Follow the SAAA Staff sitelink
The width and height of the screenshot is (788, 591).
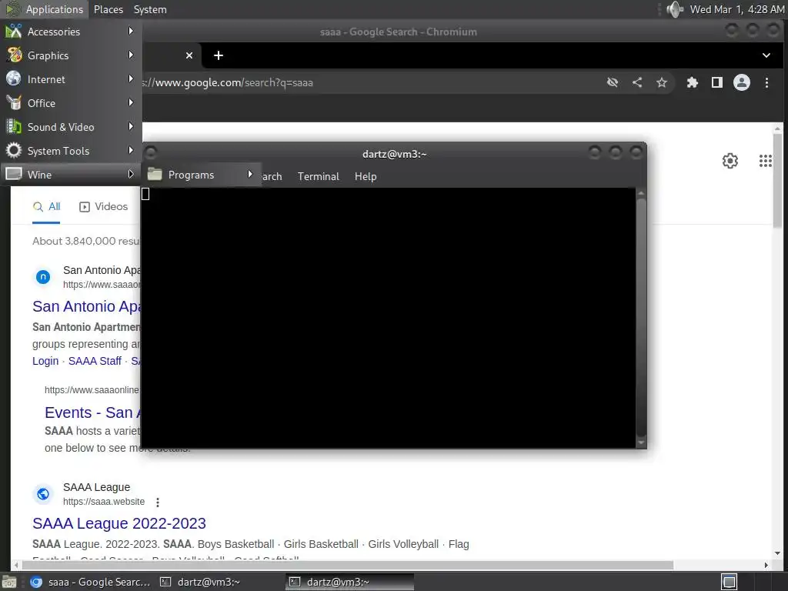pos(95,361)
